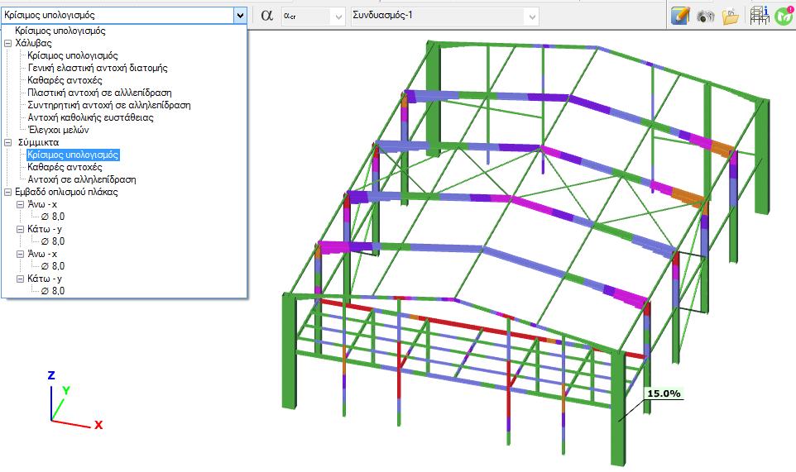The image size is (796, 472).
Task: Click the XYZ axis indicator
Action: [x=76, y=401]
